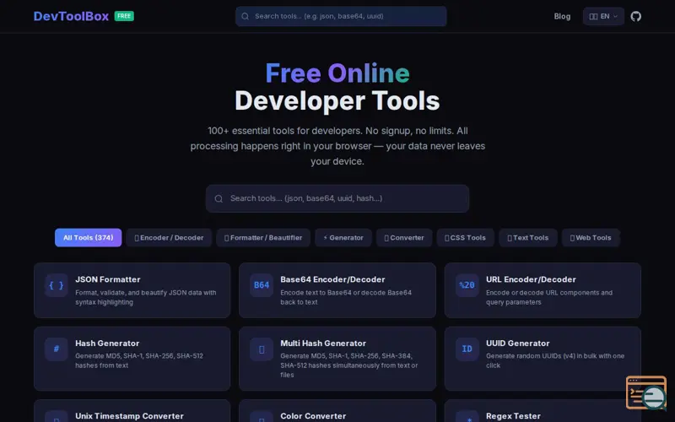The width and height of the screenshot is (675, 422).
Task: Filter by Web Tools category
Action: 590,238
